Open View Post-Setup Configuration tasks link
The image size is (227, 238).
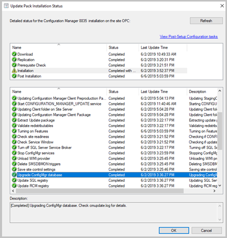pos(189,36)
